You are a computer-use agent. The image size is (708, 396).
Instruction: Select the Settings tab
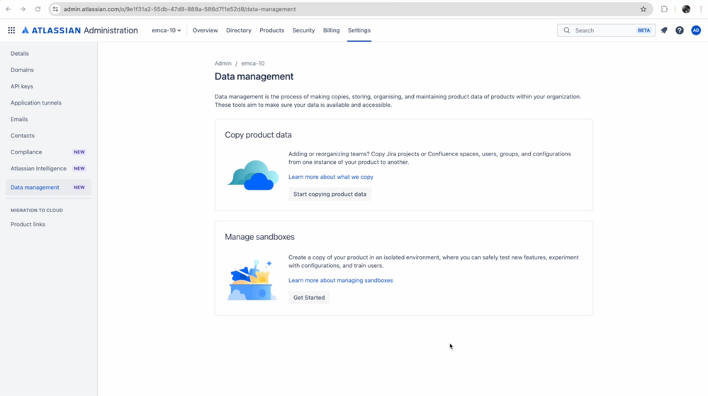(359, 30)
